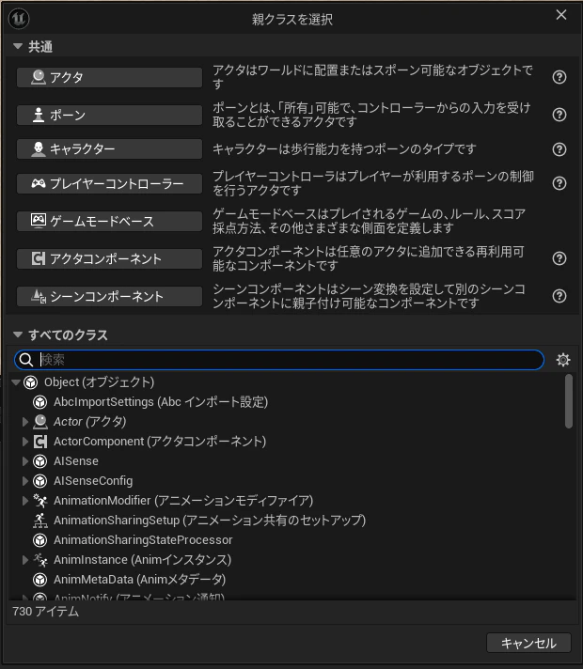
Task: Select AnimationSharingSetup class row
Action: pos(210,521)
